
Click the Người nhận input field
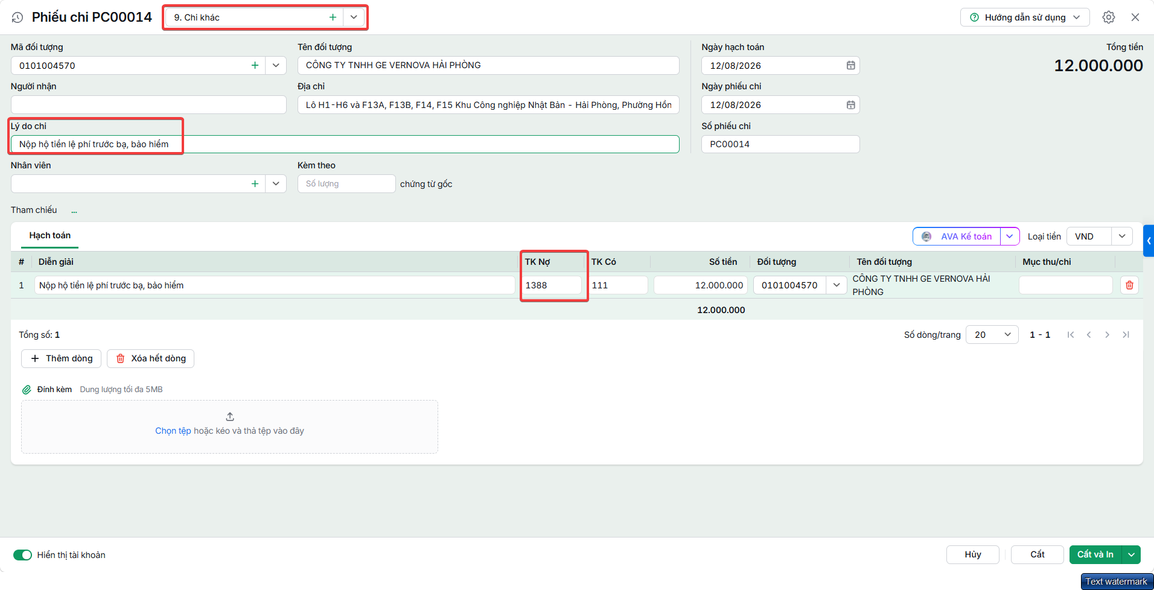(148, 105)
